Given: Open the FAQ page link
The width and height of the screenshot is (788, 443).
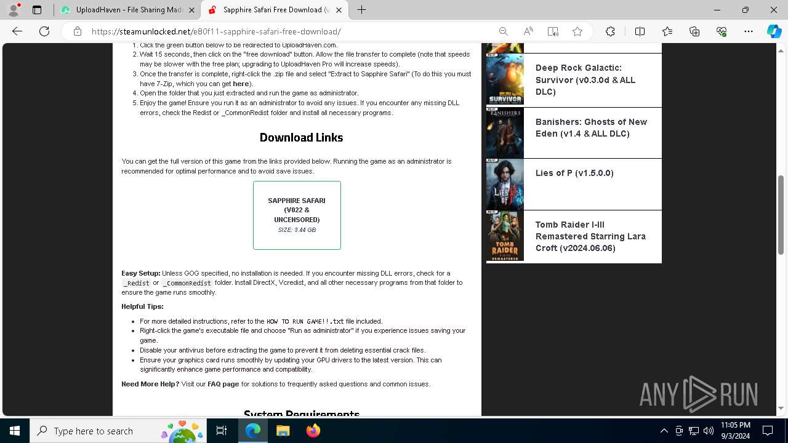Looking at the screenshot, I should 223,384.
